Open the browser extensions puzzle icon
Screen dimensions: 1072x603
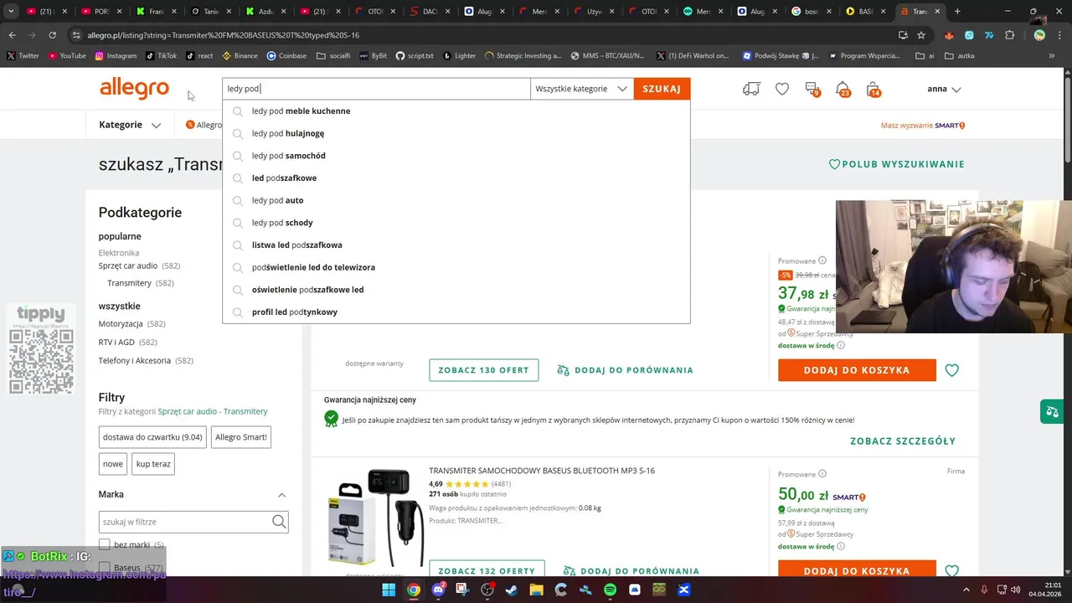pyautogui.click(x=1009, y=35)
